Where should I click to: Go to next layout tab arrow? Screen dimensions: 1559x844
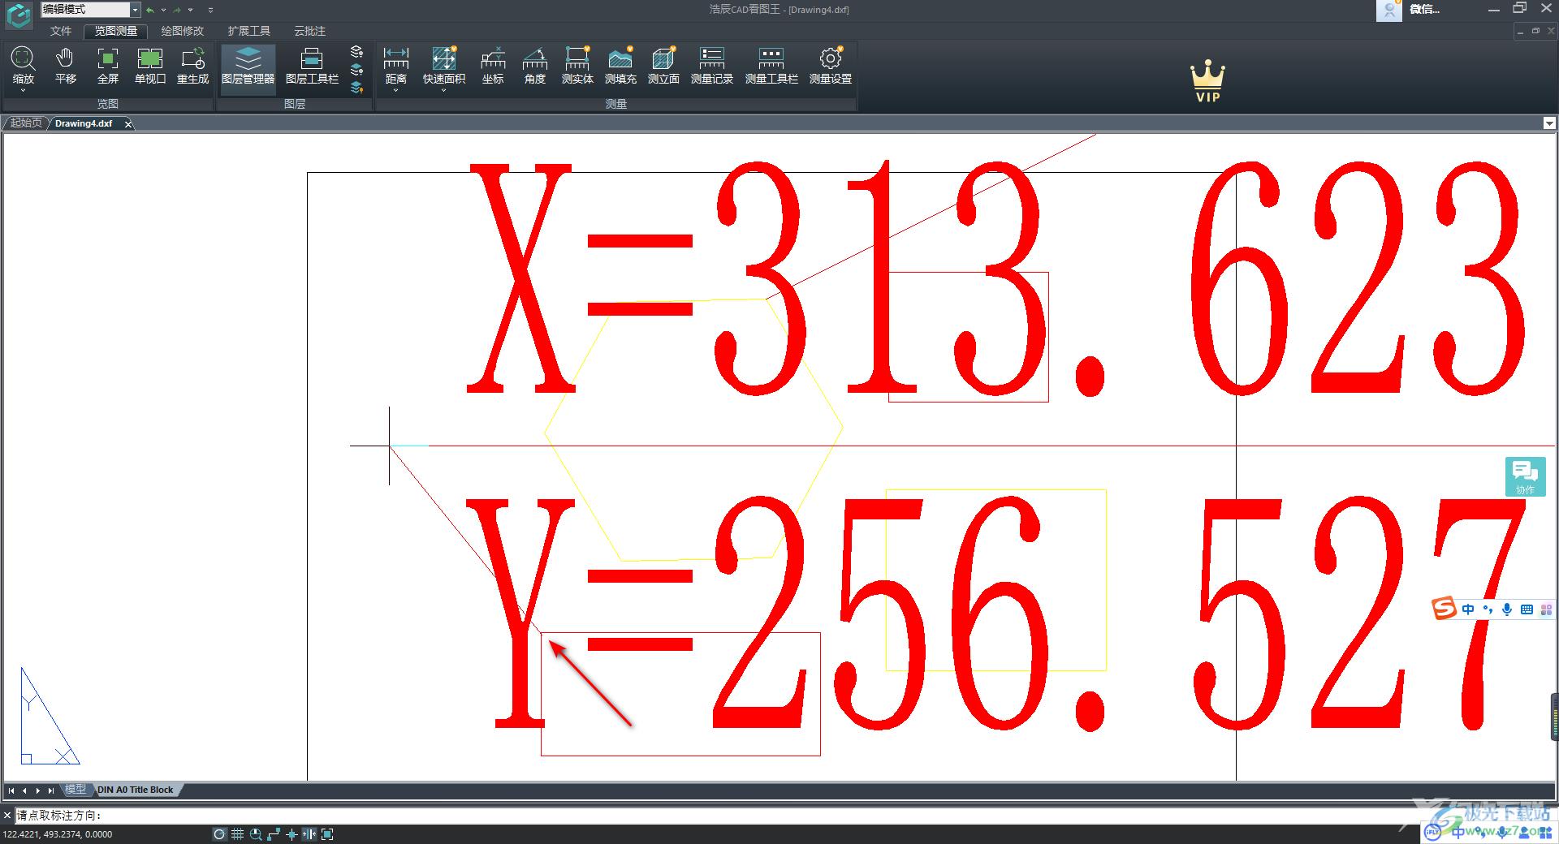pyautogui.click(x=37, y=790)
